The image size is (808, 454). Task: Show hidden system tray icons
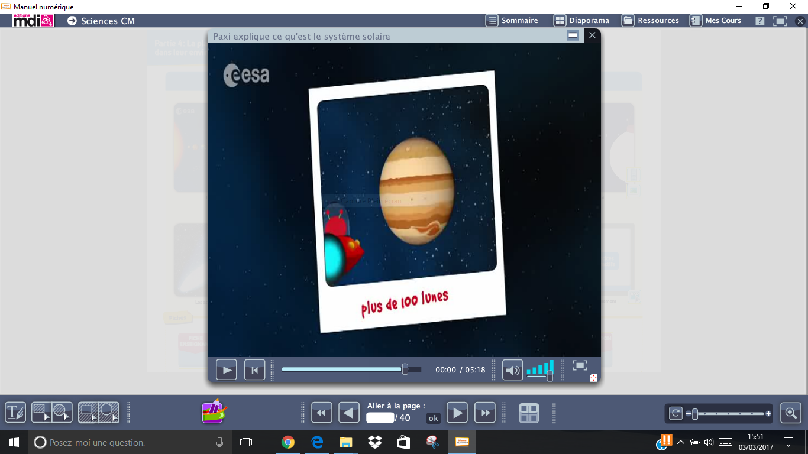(x=681, y=442)
